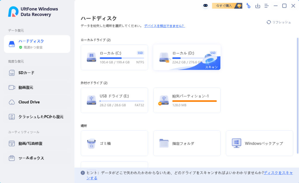Click the AI assistant icon in title bar
Viewport: 299px width, 183px height.
205,5
